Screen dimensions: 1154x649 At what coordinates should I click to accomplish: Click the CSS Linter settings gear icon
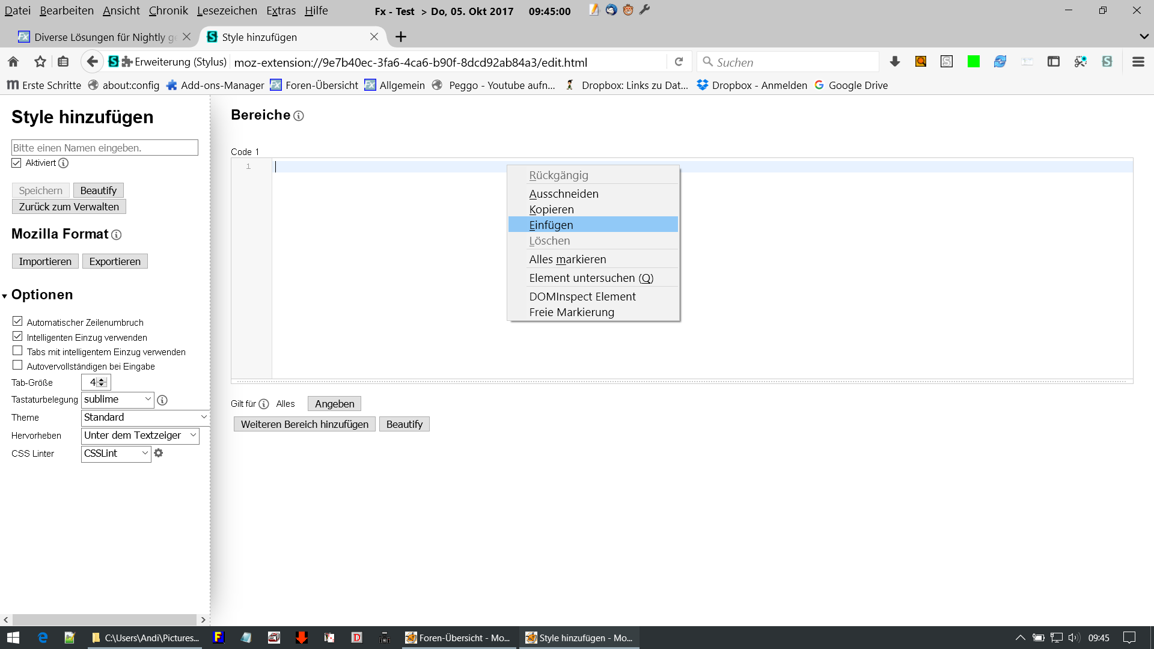tap(159, 453)
